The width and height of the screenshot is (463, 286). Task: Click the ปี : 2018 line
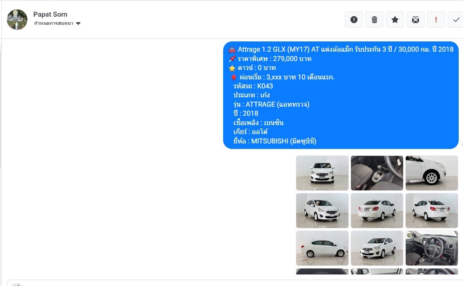246,113
